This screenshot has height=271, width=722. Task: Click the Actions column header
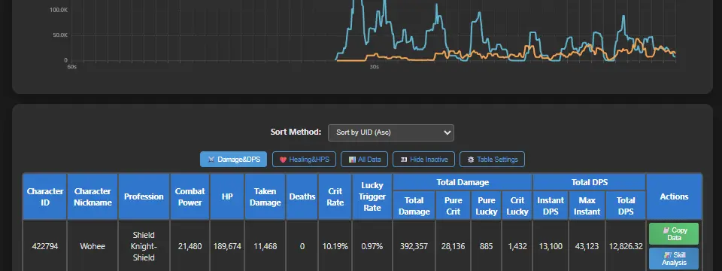(x=674, y=196)
